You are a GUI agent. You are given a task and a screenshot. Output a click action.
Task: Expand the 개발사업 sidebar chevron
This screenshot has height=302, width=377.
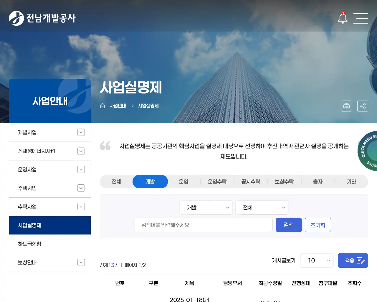pos(81,132)
